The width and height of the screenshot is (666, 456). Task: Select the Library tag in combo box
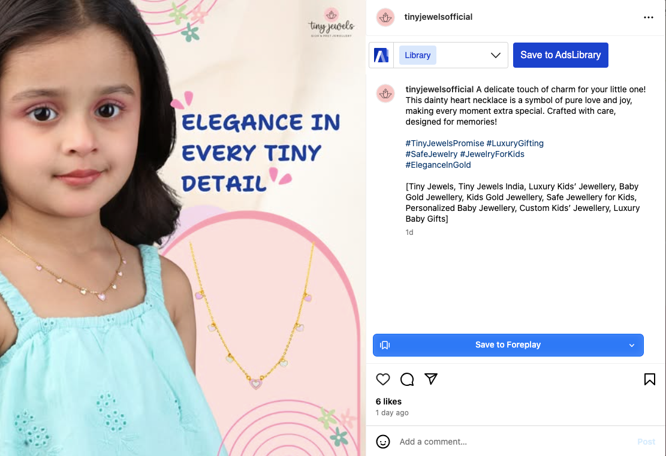tap(418, 55)
